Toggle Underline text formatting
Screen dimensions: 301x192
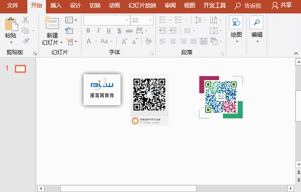coord(109,31)
